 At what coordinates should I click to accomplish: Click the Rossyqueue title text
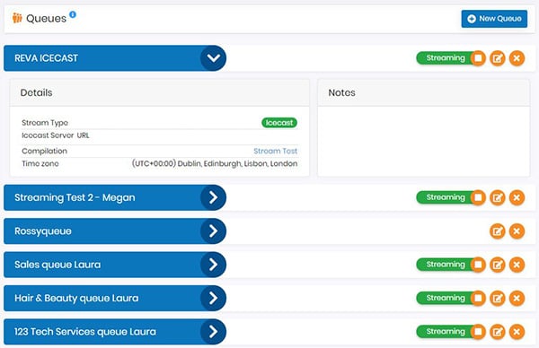click(x=43, y=231)
